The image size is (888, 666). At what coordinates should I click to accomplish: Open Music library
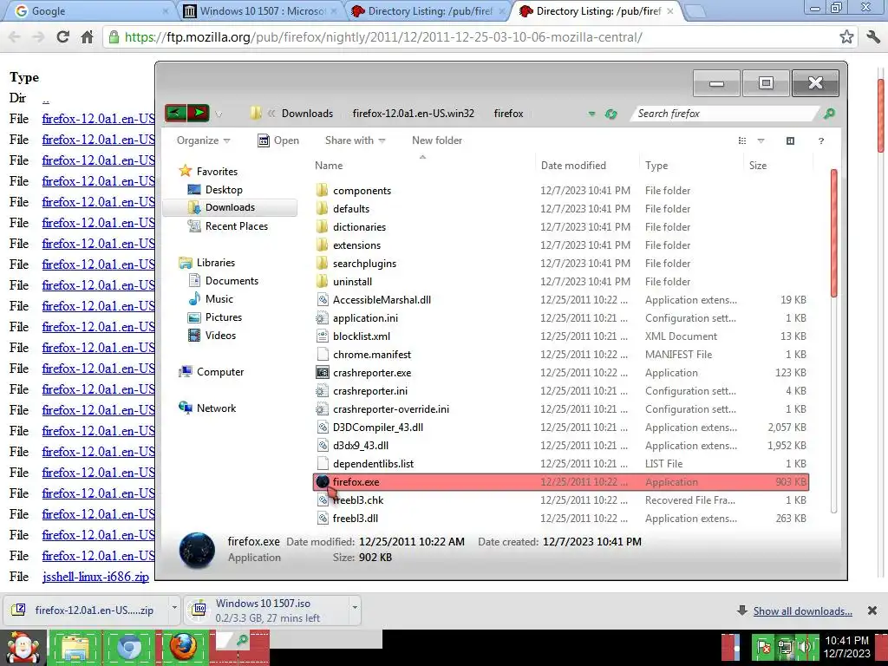coord(211,299)
